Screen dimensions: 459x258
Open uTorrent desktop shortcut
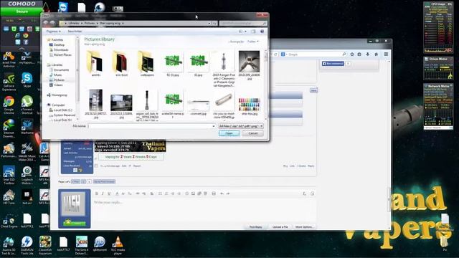27,105
